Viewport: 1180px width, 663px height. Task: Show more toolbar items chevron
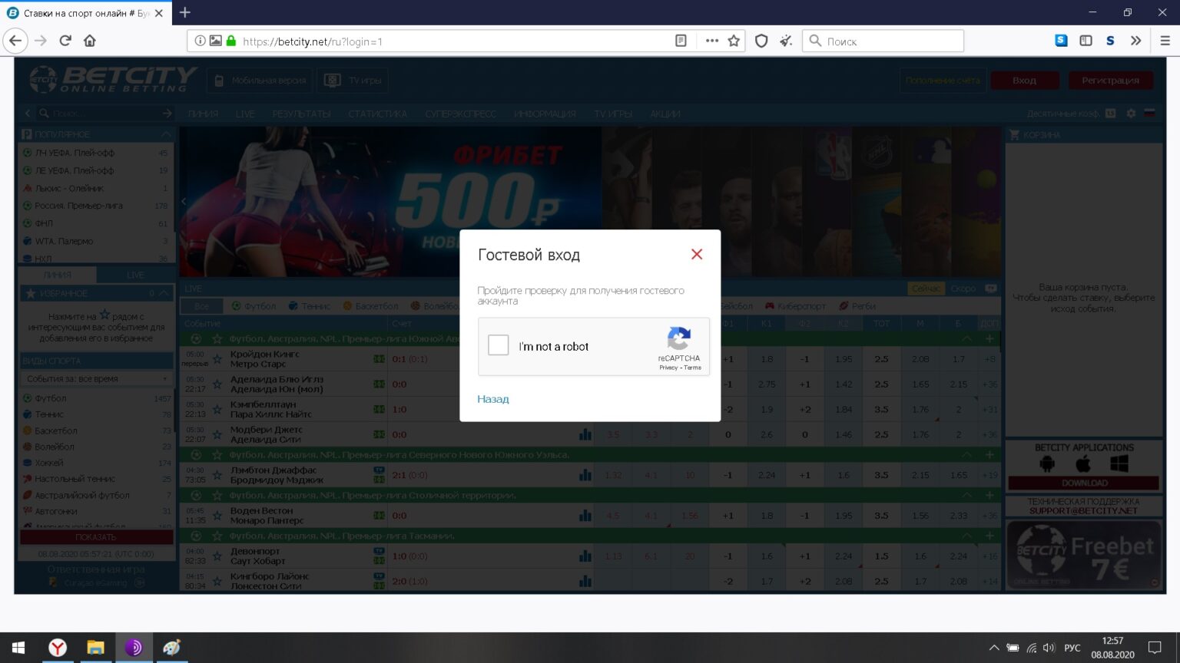1136,41
